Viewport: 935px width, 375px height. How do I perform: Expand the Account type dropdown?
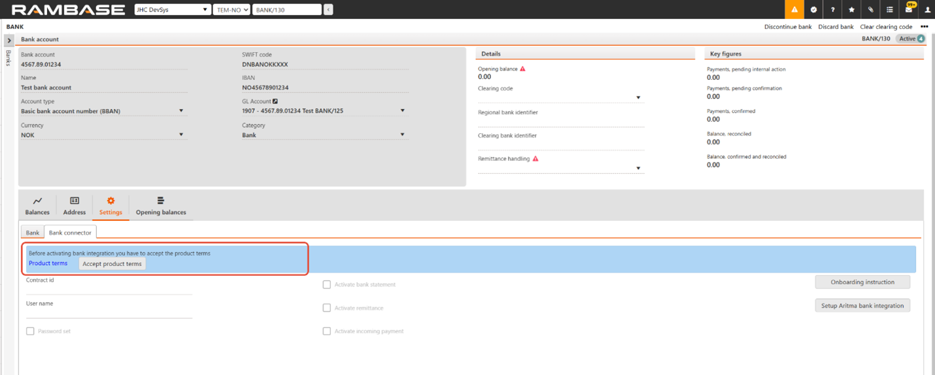(181, 111)
